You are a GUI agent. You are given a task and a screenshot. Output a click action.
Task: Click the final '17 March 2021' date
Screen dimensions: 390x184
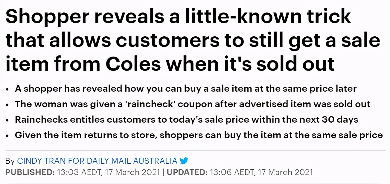pos(284,172)
